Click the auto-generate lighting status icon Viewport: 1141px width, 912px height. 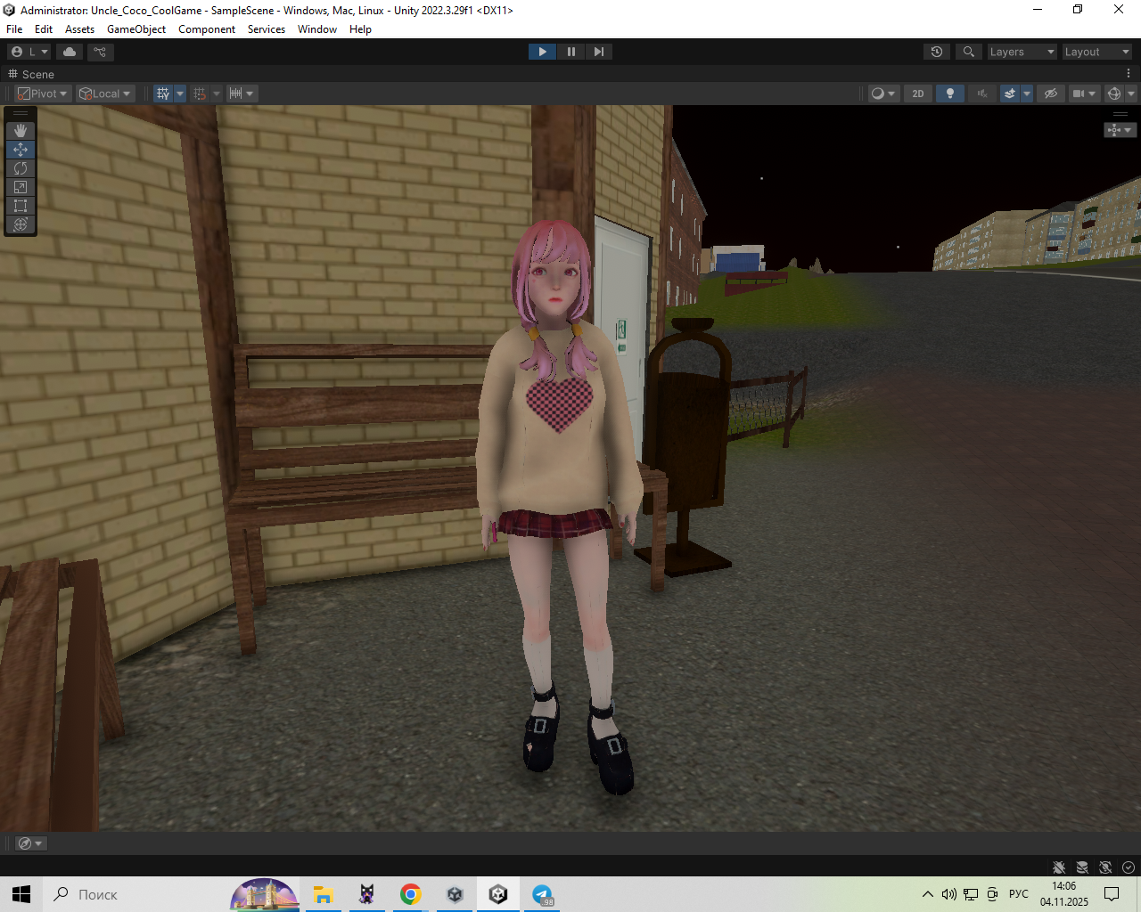(x=1105, y=867)
